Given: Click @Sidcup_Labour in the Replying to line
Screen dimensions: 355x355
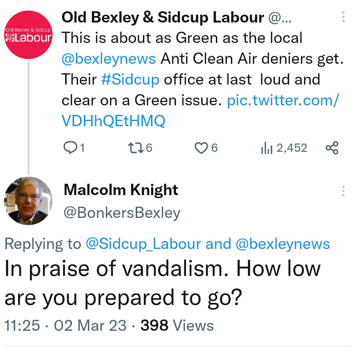Looking at the screenshot, I should pyautogui.click(x=143, y=244).
